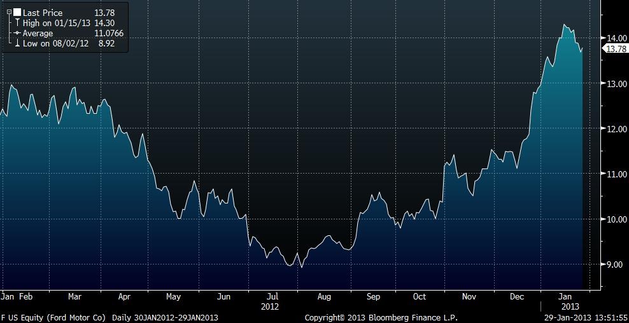629x323 pixels.
Task: Click the Oct label on time axis
Action: [419, 296]
